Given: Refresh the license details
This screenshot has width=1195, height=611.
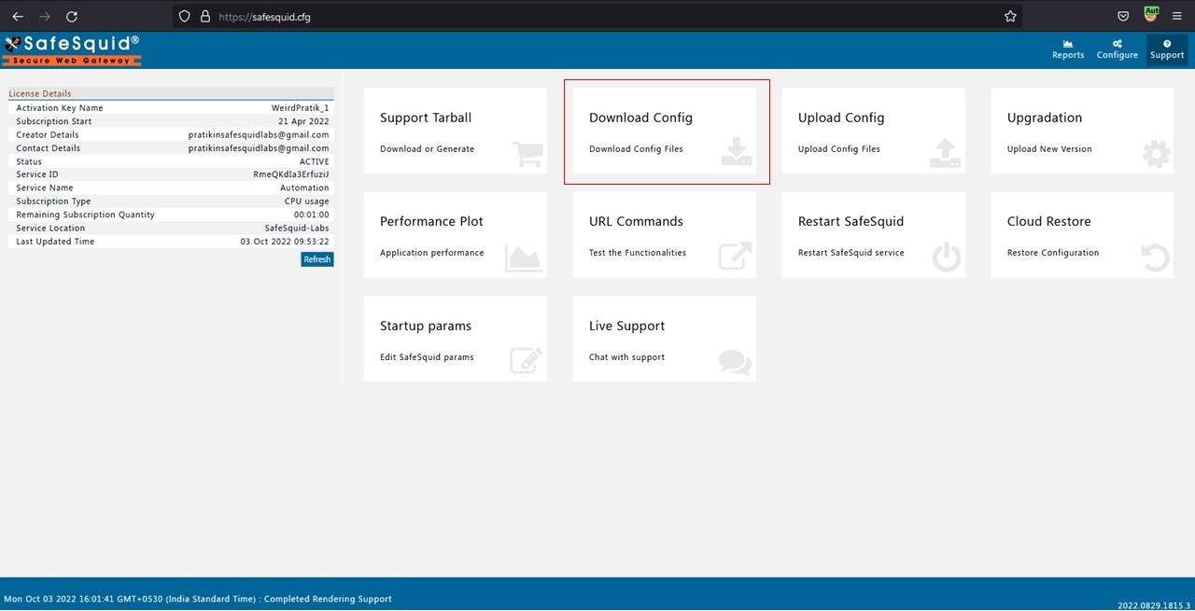Looking at the screenshot, I should [316, 259].
